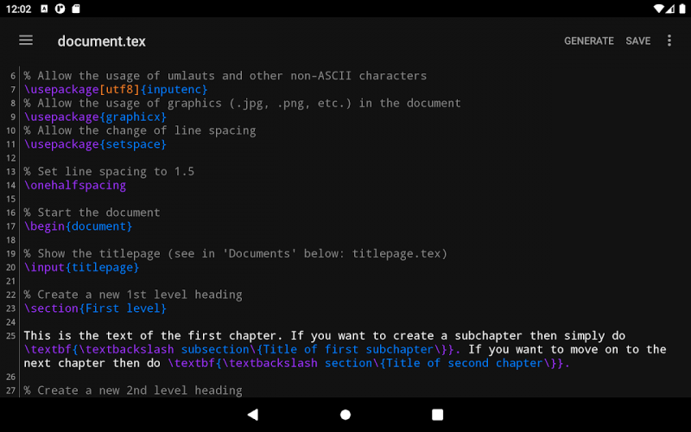This screenshot has width=691, height=432.
Task: Place cursor on \usepackage{graphicx} line
Action: tap(95, 117)
